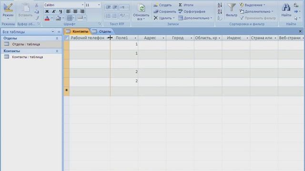This screenshot has height=171, width=305.
Task: Open the Буфер обмена dialog launcher
Action: coord(39,24)
